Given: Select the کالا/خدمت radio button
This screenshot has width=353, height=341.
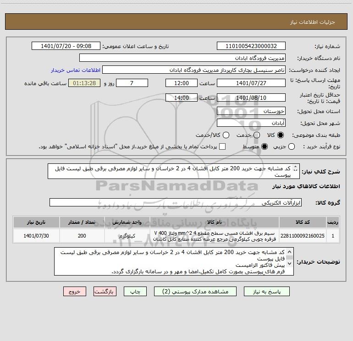Looking at the screenshot, I should (x=226, y=135).
